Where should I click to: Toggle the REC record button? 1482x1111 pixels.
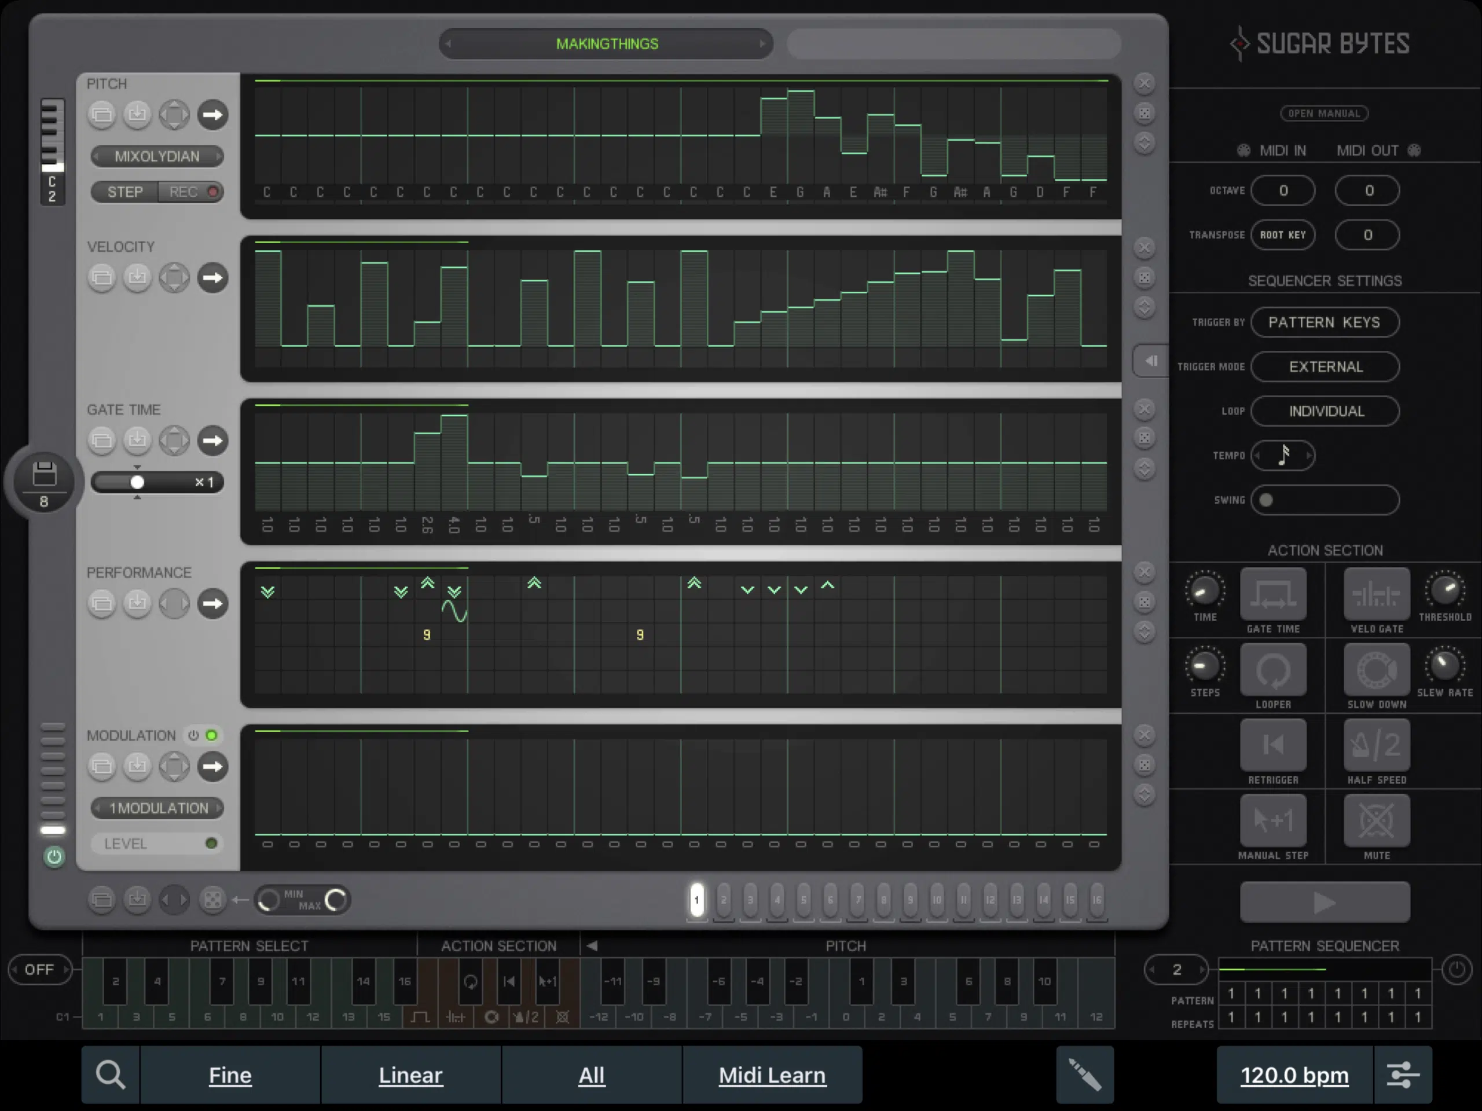pos(190,192)
